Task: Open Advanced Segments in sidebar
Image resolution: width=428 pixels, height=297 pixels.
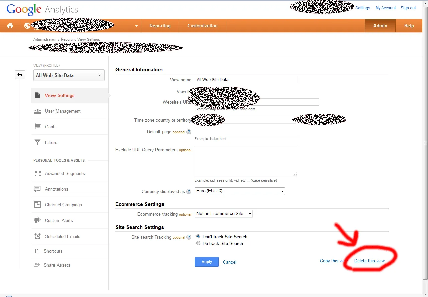Action: click(70, 173)
